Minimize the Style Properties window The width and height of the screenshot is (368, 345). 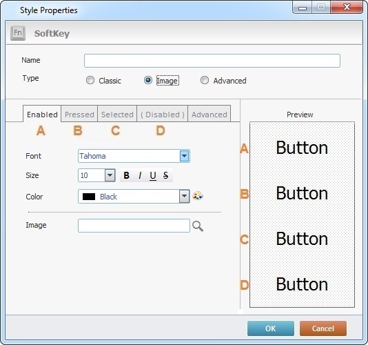click(x=303, y=8)
